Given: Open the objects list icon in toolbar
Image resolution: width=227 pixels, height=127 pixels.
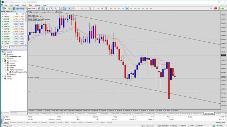Looking at the screenshot, I should coord(106,8).
